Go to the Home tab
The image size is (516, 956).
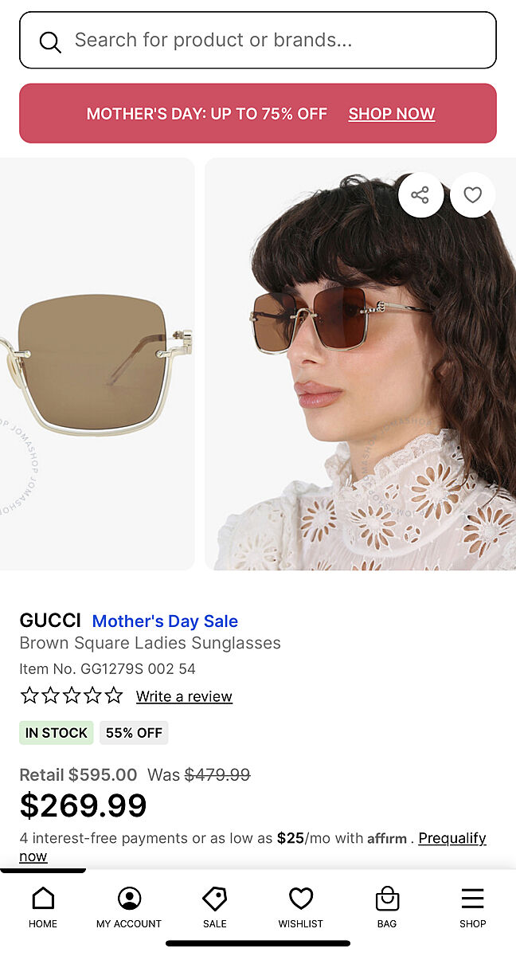(43, 907)
